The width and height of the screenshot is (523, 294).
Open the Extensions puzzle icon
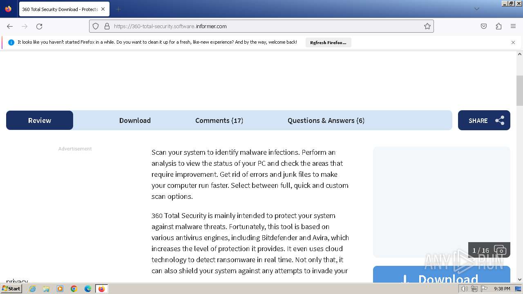(498, 26)
